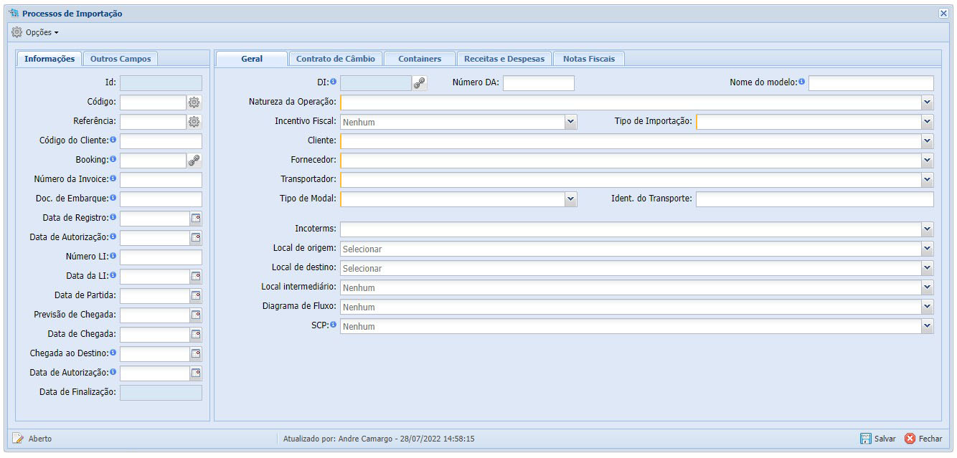Click the Referência input field

[x=153, y=122]
